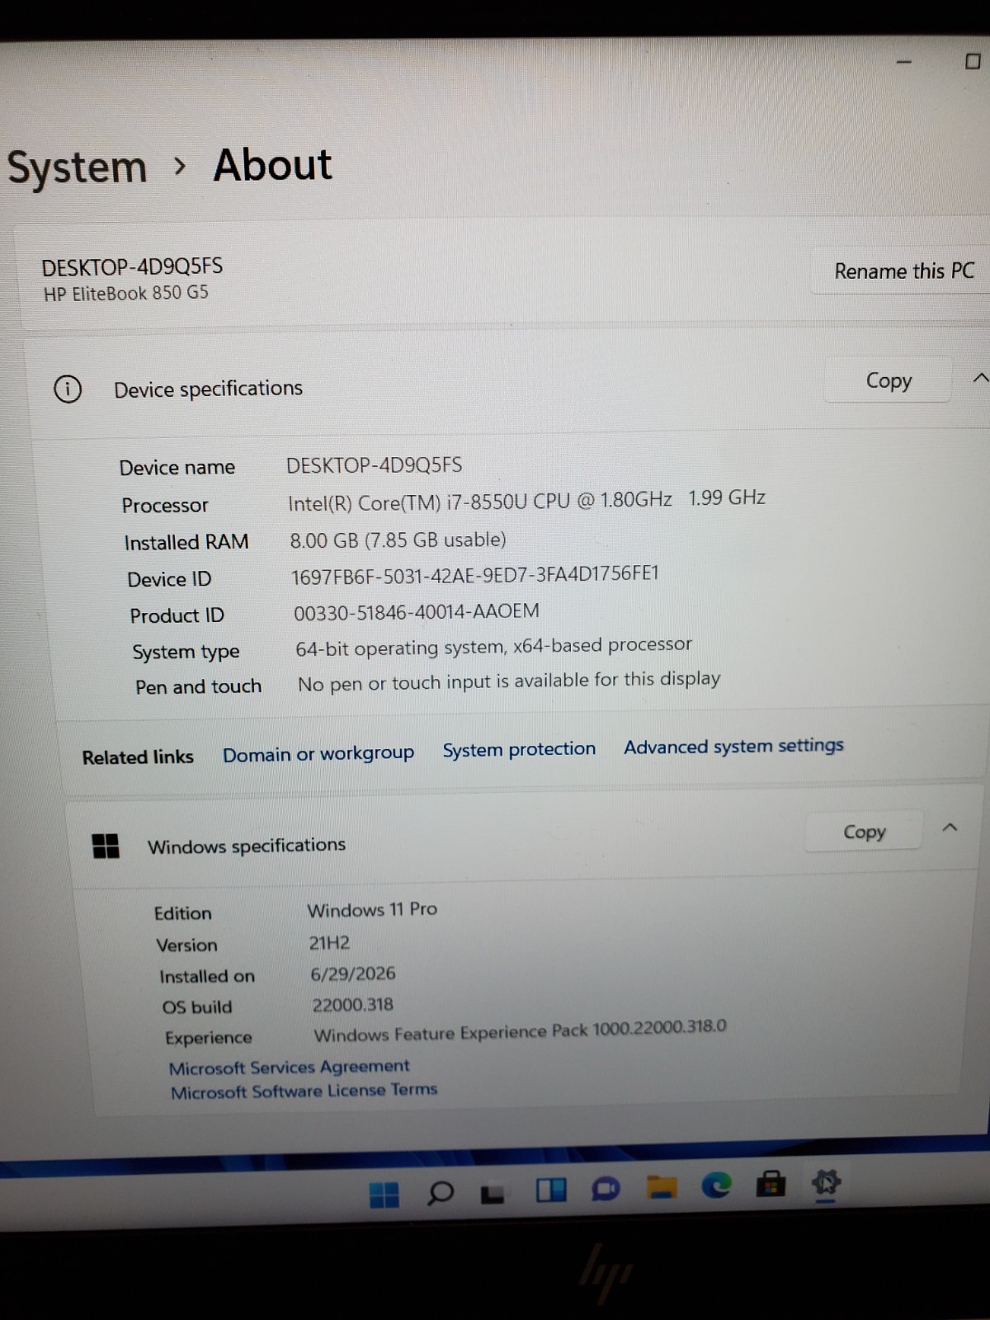The height and width of the screenshot is (1320, 990).
Task: Open Teams Chat on taskbar
Action: 606,1189
